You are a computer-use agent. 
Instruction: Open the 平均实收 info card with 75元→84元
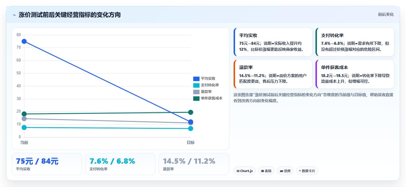pos(273,42)
